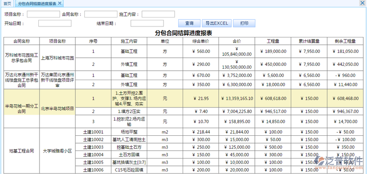Open the 结束日期 date field

point(147,23)
